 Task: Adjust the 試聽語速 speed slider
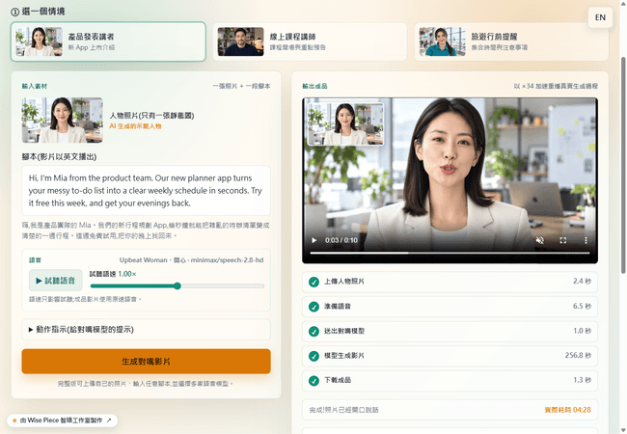click(177, 285)
